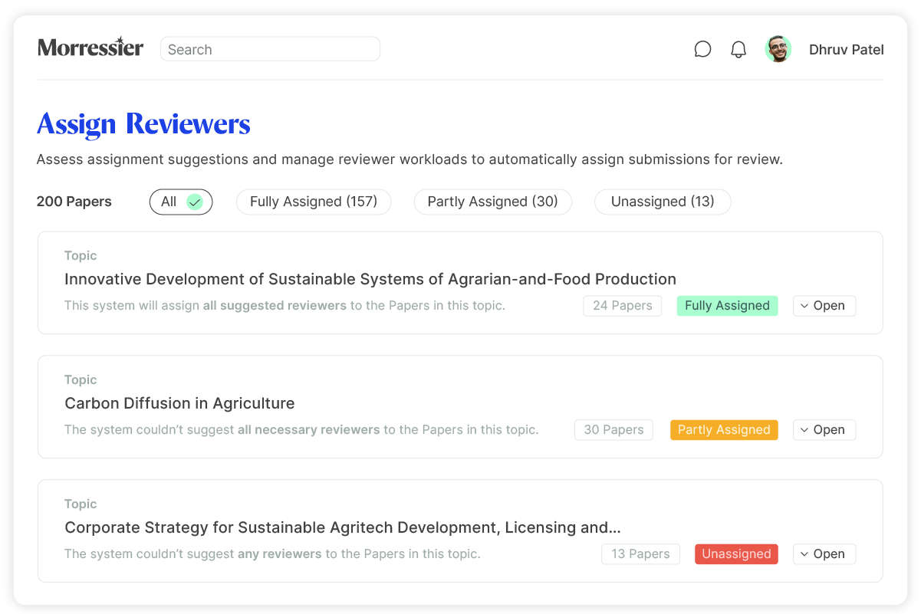Select the Corporate Strategy for Sustainable Agritech title

point(343,527)
